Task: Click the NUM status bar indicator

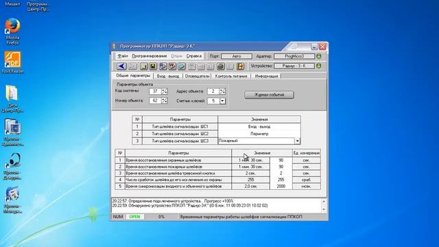Action: coord(118,217)
